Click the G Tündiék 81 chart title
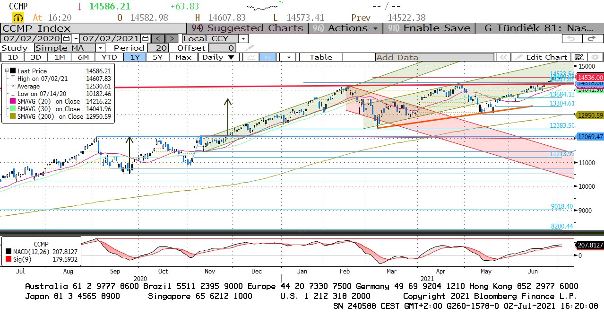 click(539, 28)
